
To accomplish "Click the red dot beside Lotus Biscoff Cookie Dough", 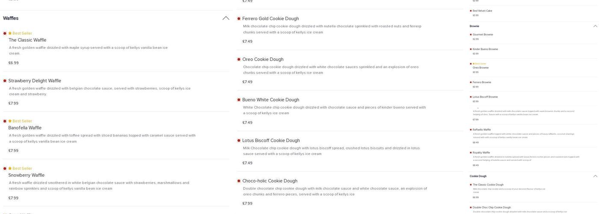I will tap(239, 140).
